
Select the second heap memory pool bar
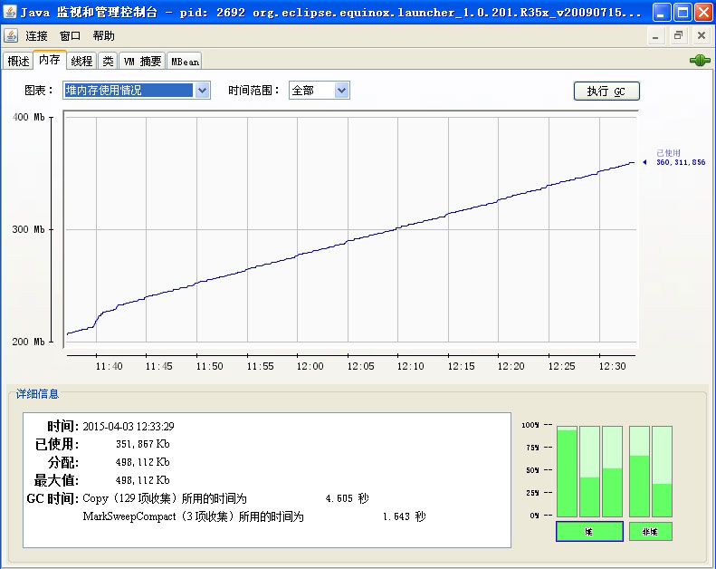[x=589, y=471]
